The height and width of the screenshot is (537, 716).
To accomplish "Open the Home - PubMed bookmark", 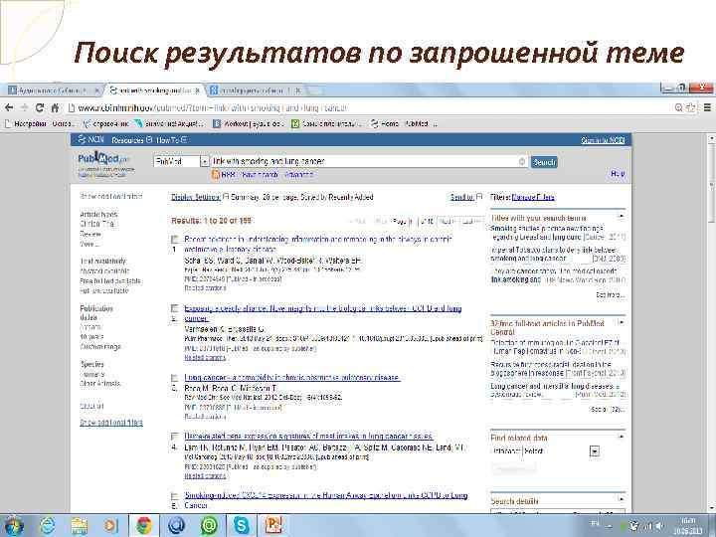I will coord(404,123).
